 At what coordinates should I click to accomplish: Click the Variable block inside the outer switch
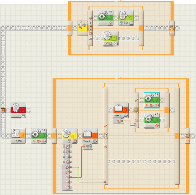[x=121, y=110]
